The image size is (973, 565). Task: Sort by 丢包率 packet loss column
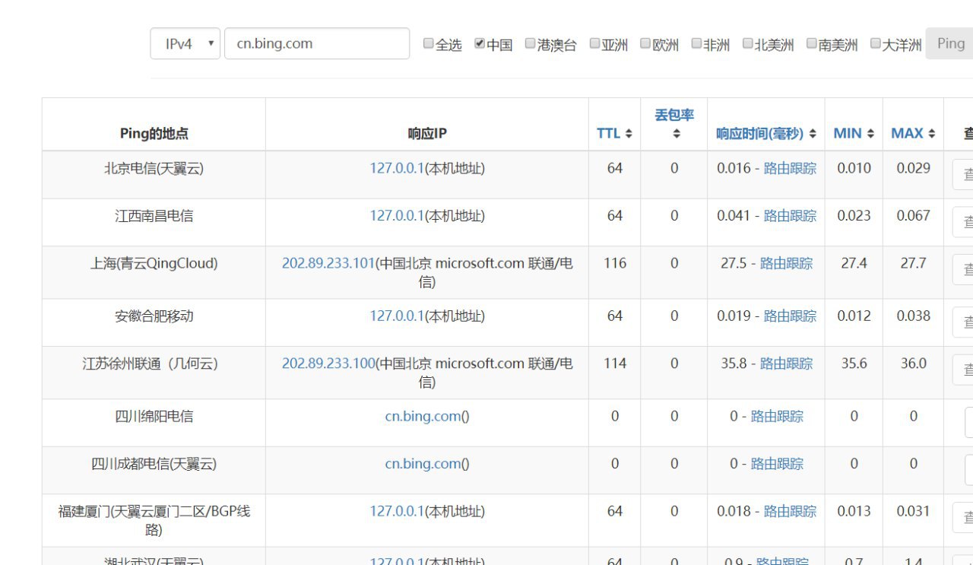click(673, 123)
